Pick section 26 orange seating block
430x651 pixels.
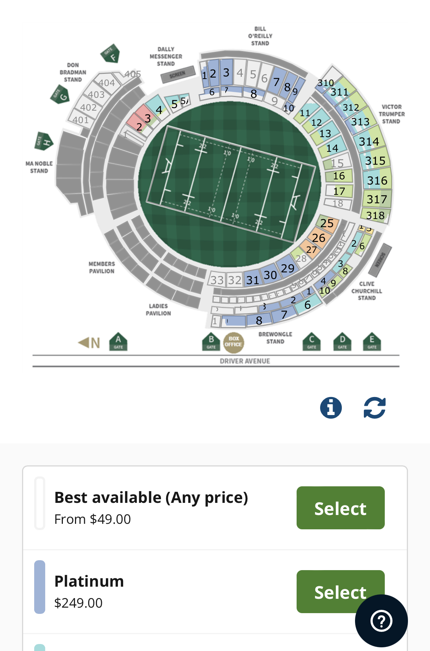tap(318, 238)
